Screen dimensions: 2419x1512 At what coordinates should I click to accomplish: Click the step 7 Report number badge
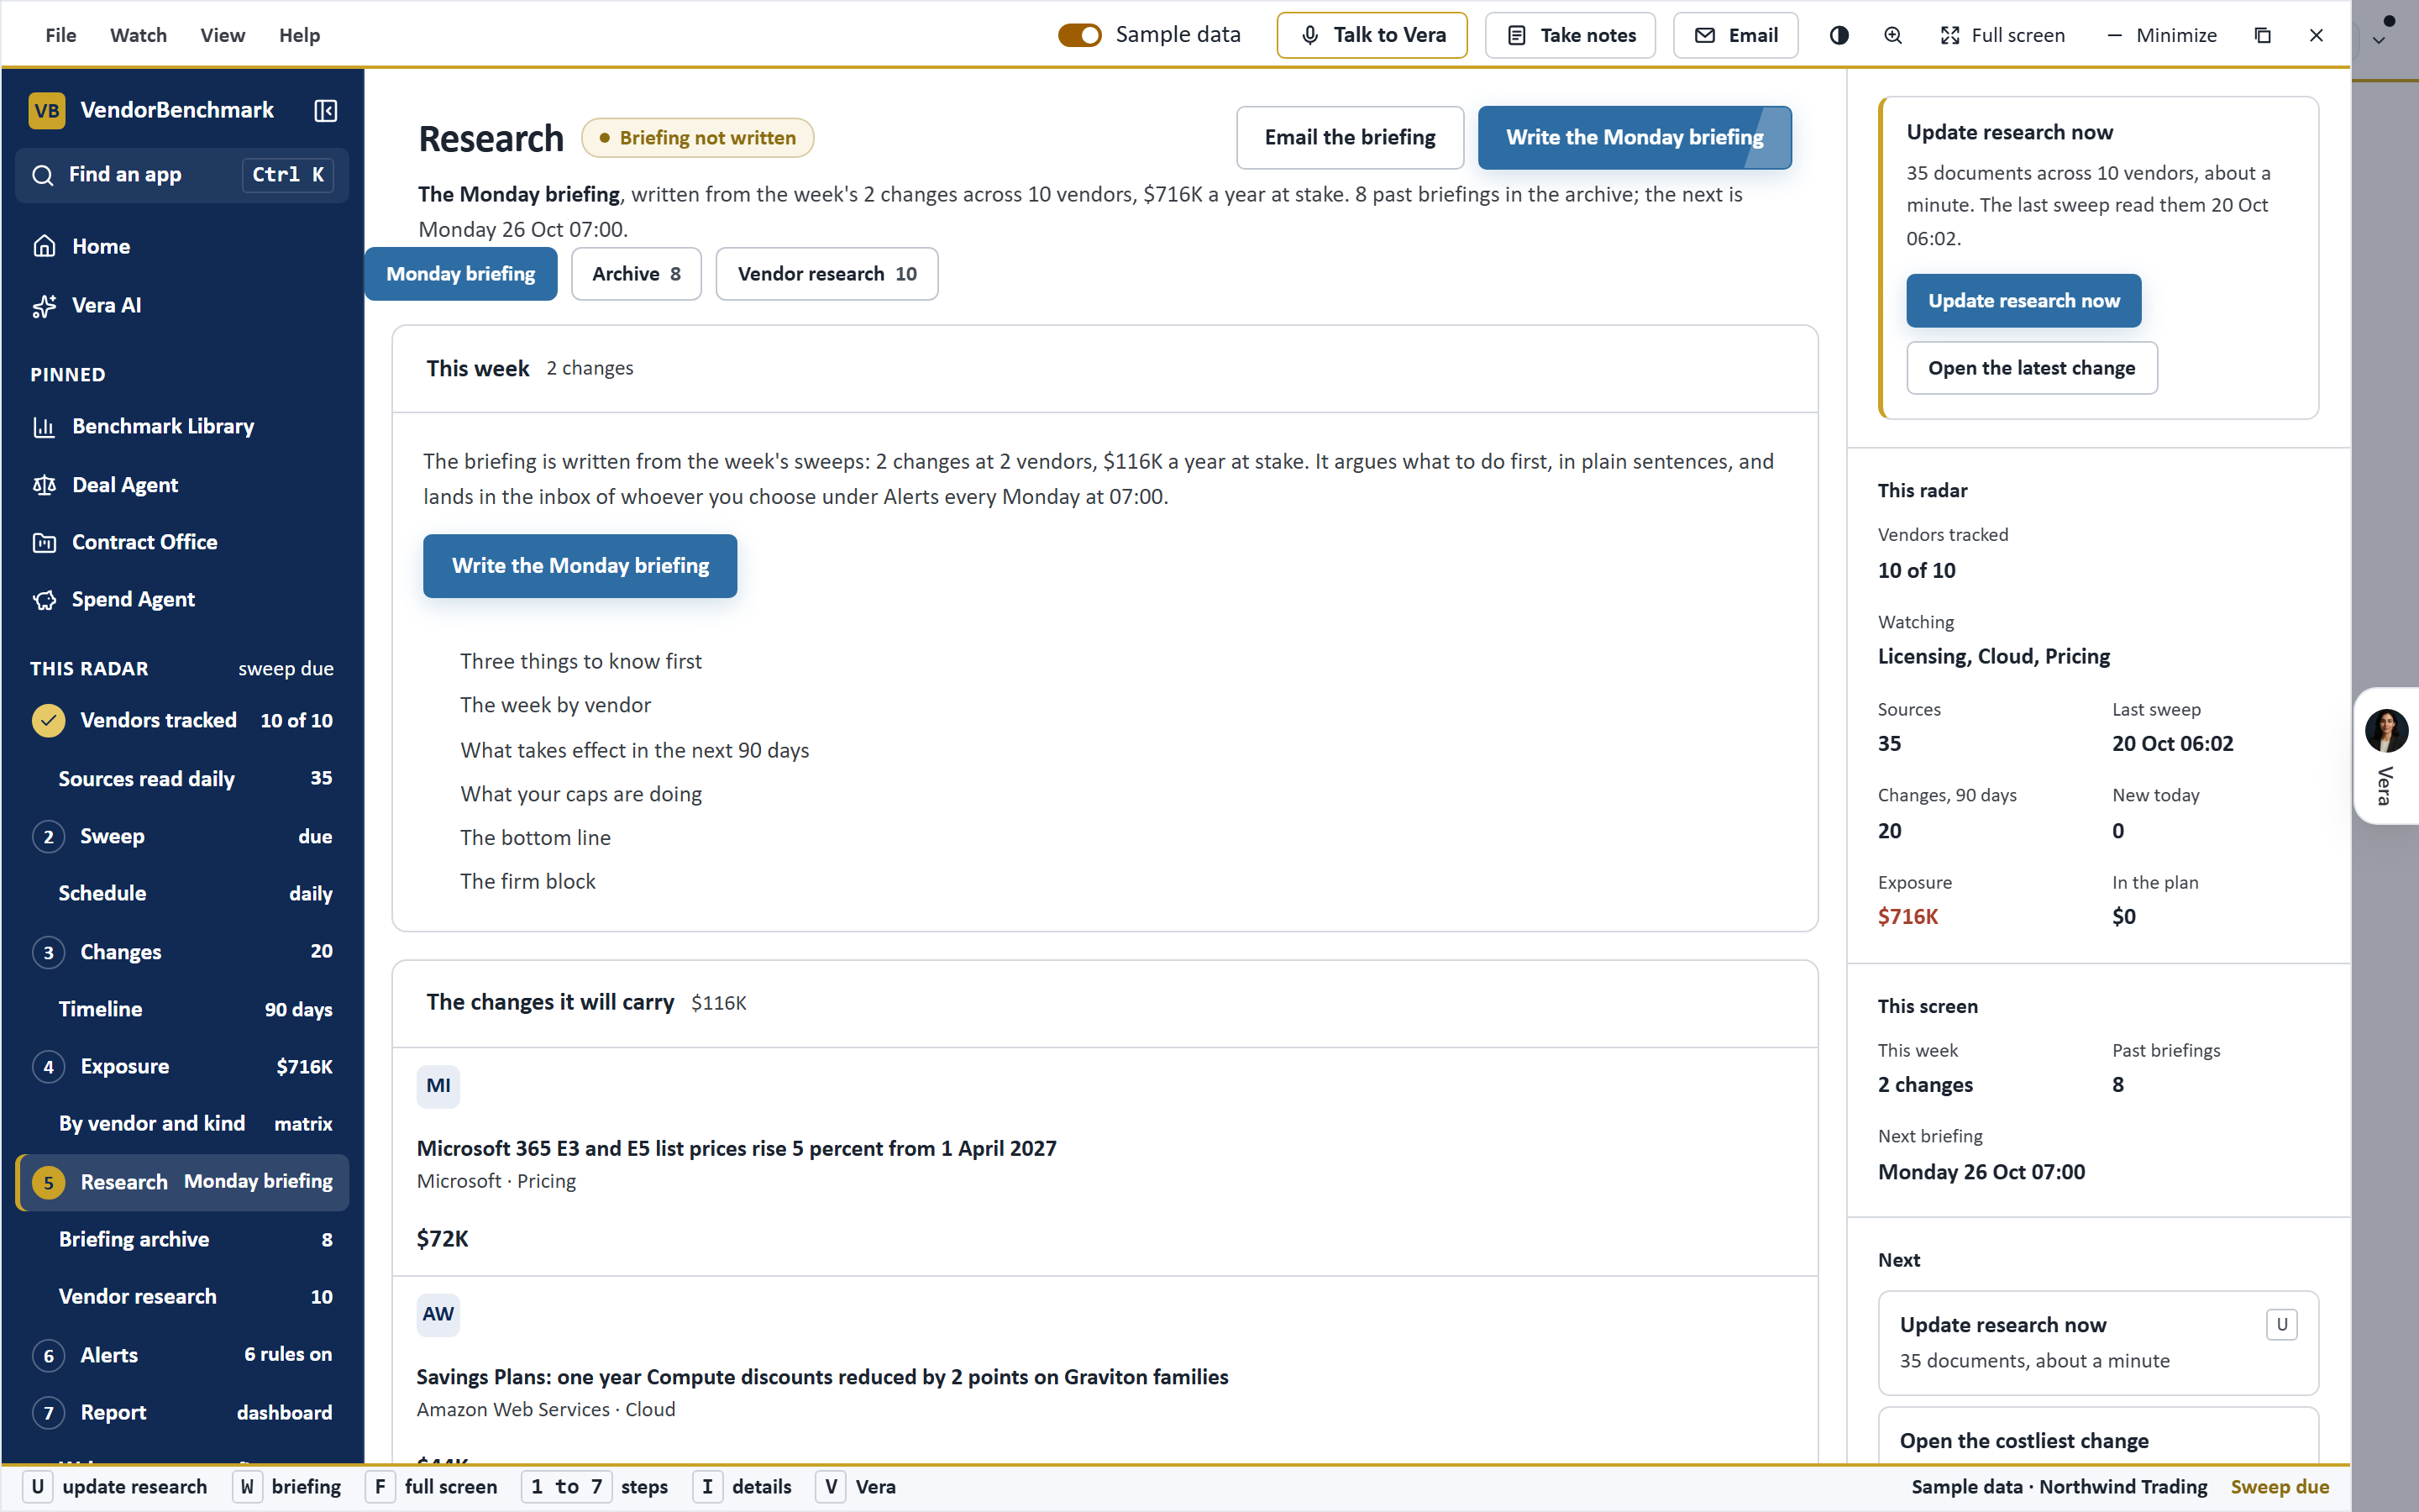(x=48, y=1413)
